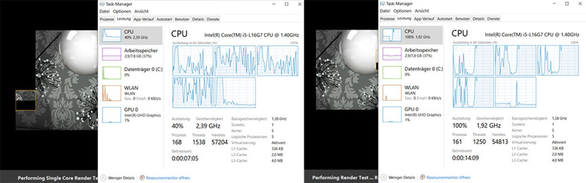The image size is (586, 183).
Task: Select Datenträger 0 (C:) in right Task-Manager
Action: [x=411, y=72]
